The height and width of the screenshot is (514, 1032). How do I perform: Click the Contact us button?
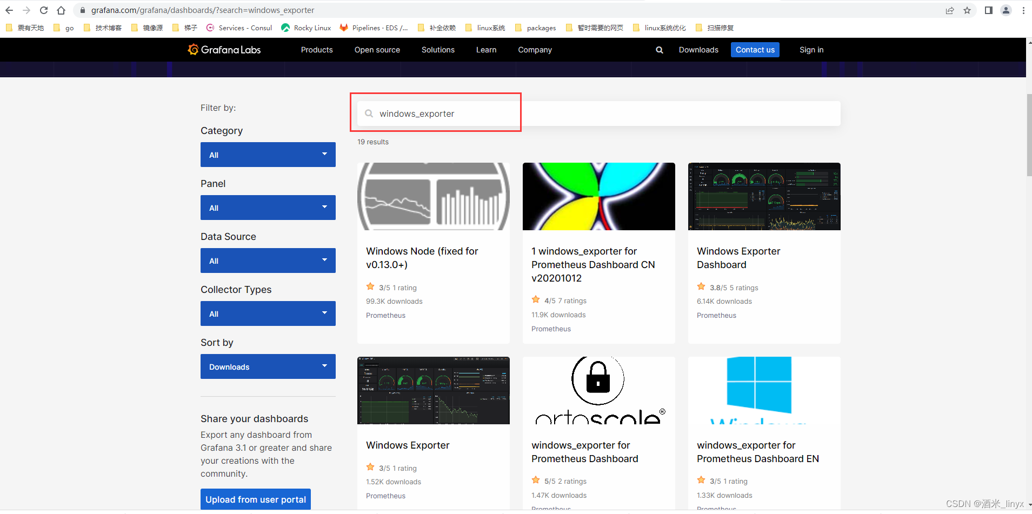pos(755,50)
